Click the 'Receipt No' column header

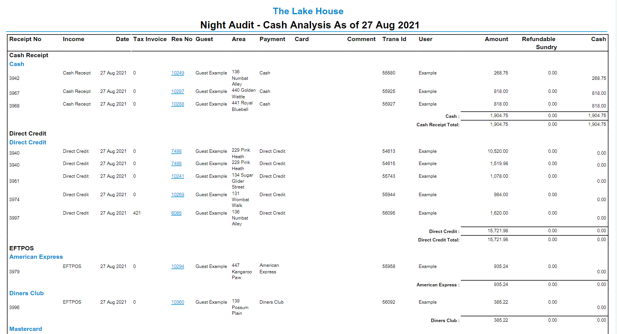point(25,39)
